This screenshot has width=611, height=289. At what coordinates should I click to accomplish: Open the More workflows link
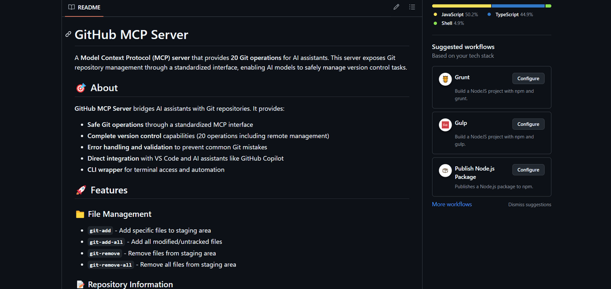click(451, 204)
